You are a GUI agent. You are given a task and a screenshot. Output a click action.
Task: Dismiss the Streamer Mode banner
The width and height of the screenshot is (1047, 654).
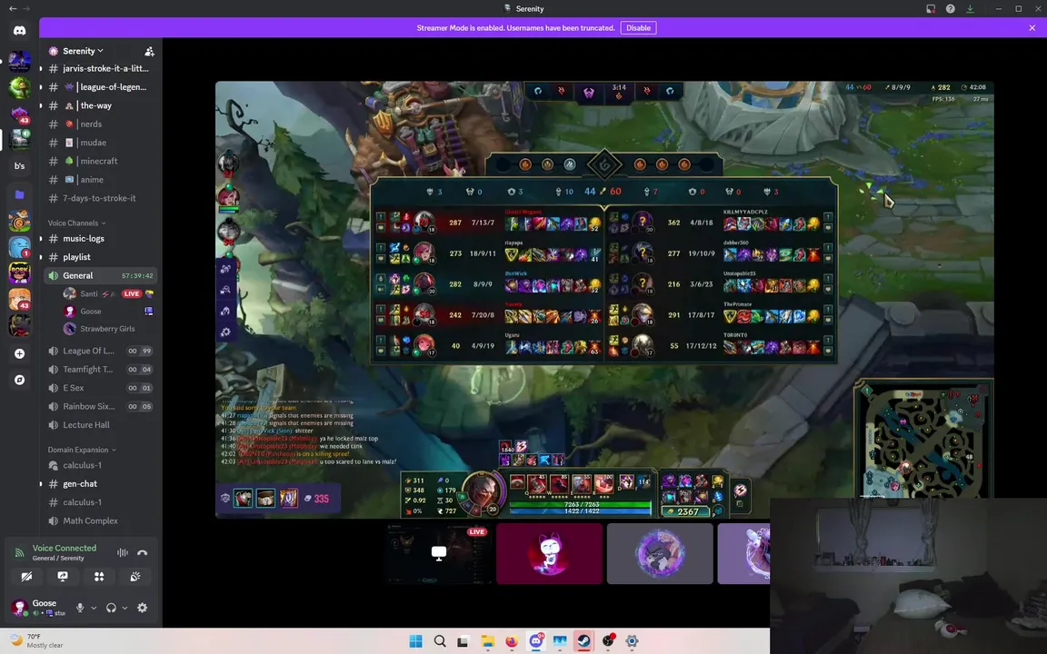[x=1032, y=28]
